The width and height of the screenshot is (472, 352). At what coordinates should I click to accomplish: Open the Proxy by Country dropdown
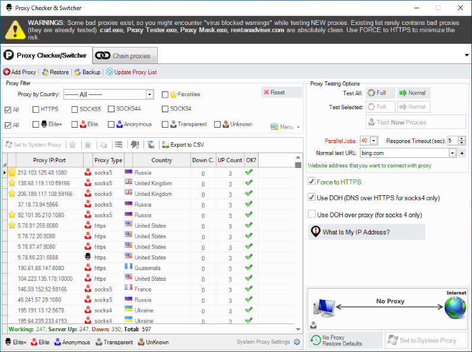tap(149, 94)
